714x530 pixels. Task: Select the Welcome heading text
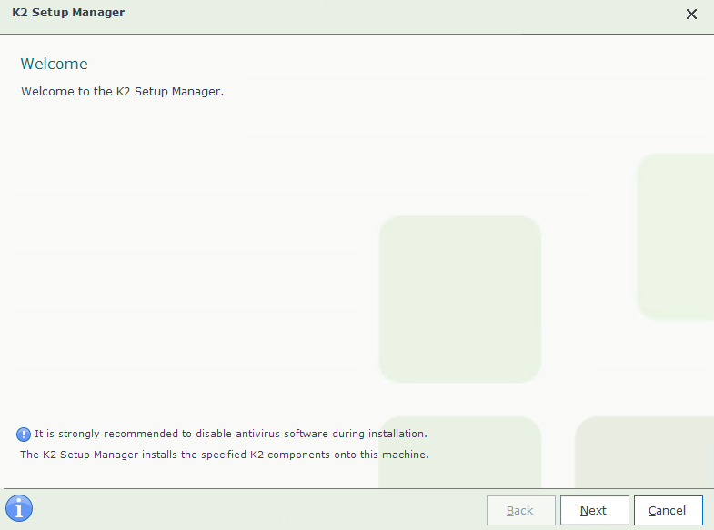(x=55, y=64)
